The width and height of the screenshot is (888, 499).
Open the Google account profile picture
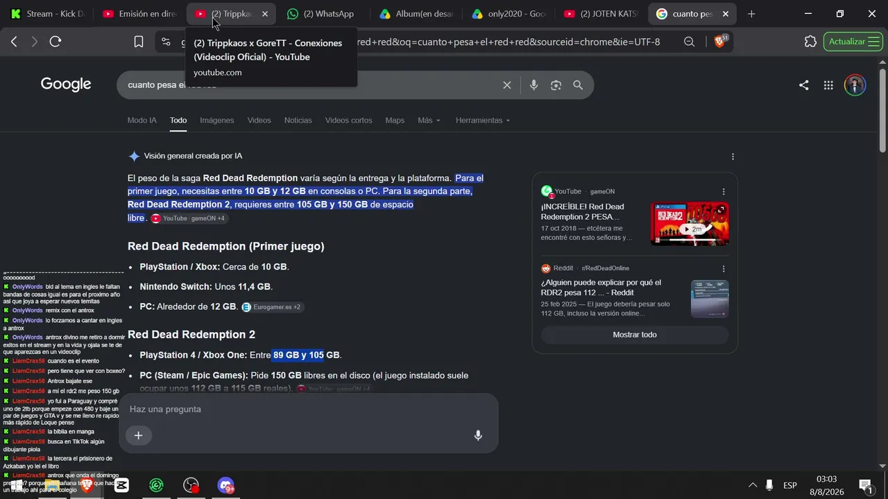pyautogui.click(x=855, y=85)
